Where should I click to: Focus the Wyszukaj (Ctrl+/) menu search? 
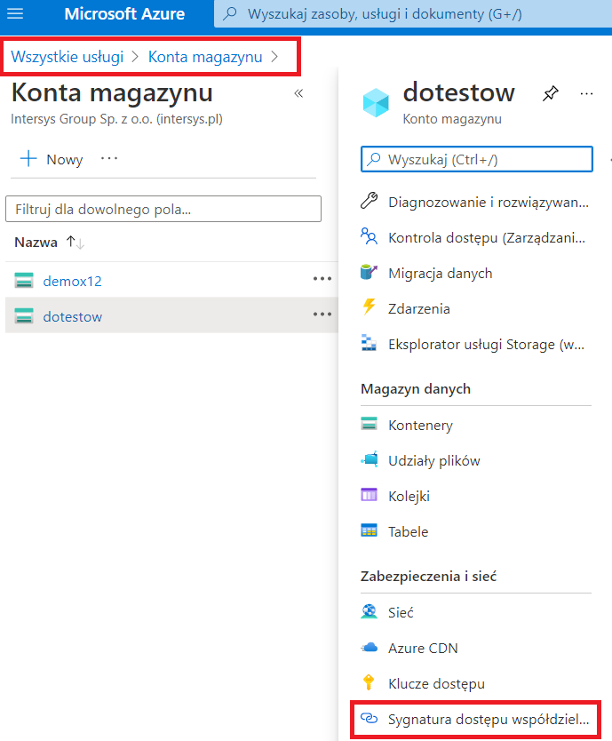476,159
